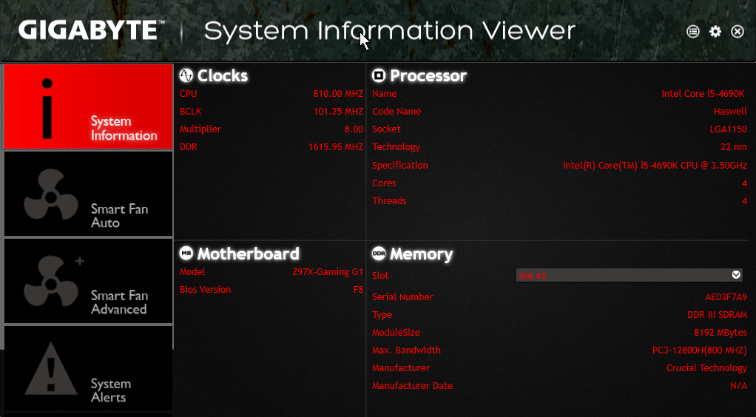The width and height of the screenshot is (756, 417).
Task: Click the Manufacturer Date value N/A
Action: pyautogui.click(x=739, y=386)
